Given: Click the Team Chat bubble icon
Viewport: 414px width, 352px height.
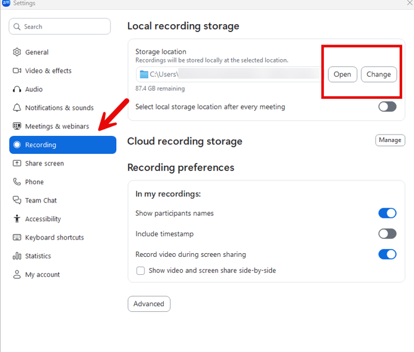Looking at the screenshot, I should click(17, 201).
